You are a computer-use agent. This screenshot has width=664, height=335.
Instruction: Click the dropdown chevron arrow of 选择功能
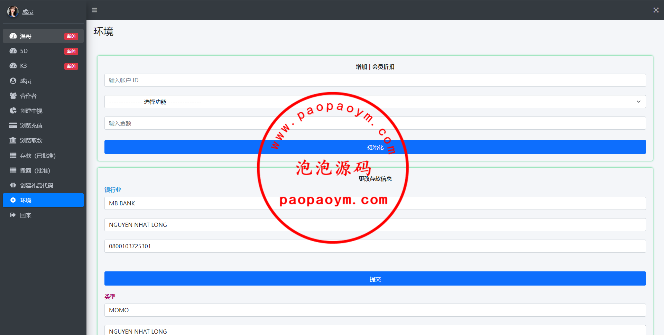click(638, 102)
